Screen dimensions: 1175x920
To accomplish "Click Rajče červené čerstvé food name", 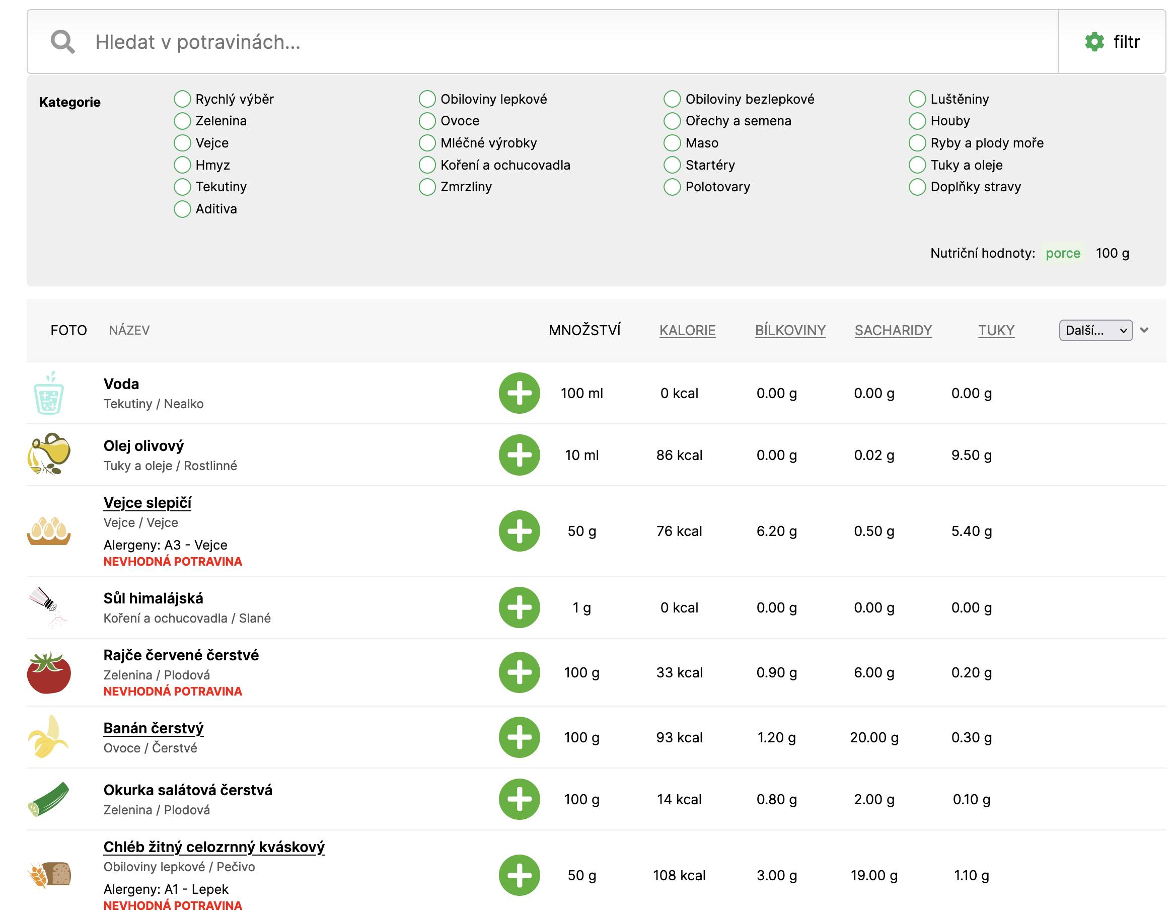I will [181, 655].
